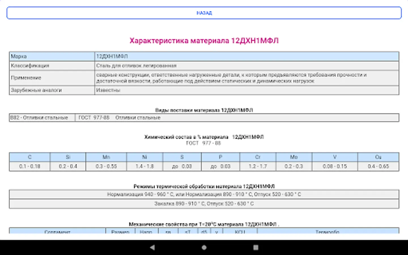The height and width of the screenshot is (255, 408).
Task: Click the molybdenum value "0.2 - 0.3"
Action: coord(294,166)
